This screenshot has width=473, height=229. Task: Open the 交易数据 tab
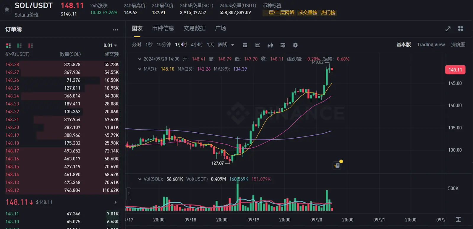pyautogui.click(x=195, y=28)
